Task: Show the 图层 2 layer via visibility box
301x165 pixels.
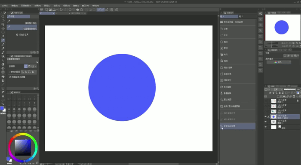Action: (x=266, y=106)
